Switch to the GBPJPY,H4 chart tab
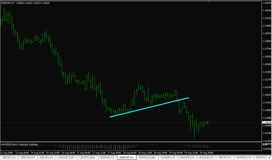 (9, 157)
